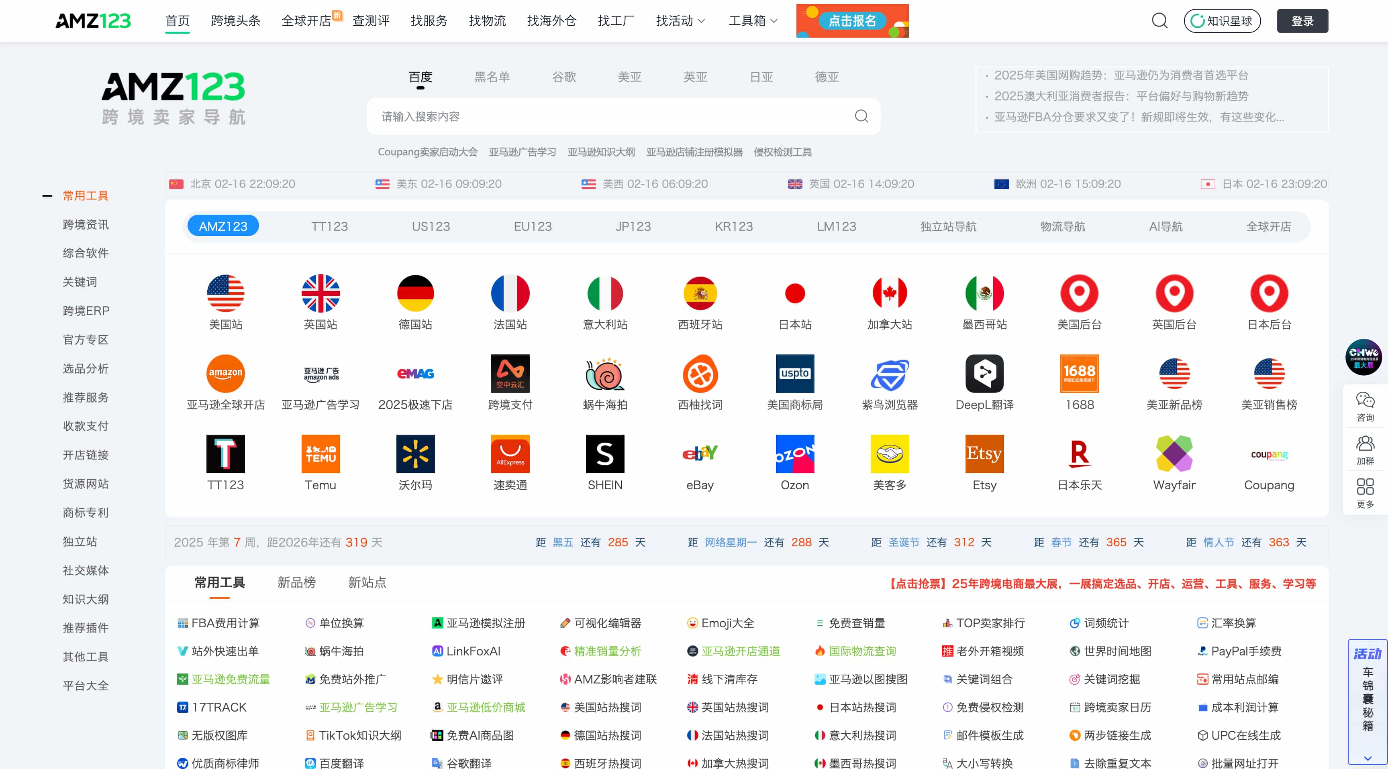
Task: Expand the 找活动 dropdown menu
Action: click(x=680, y=21)
